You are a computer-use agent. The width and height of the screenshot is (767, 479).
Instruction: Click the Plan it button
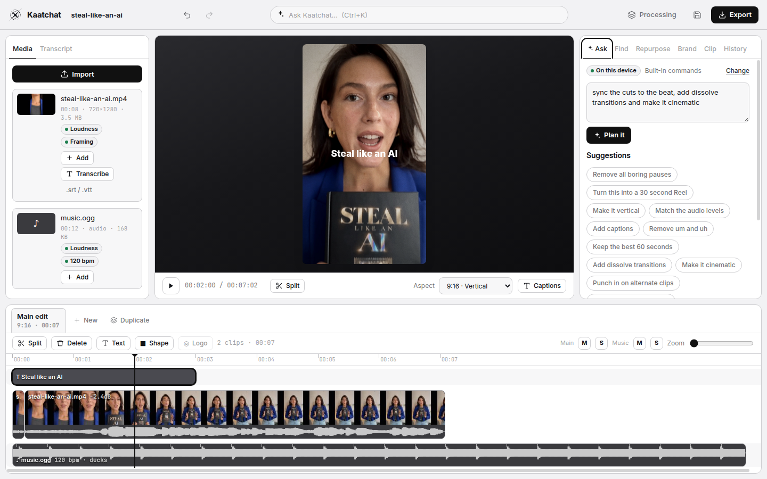pos(609,135)
